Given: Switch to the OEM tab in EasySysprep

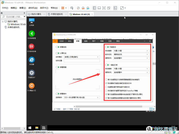Looking at the screenshot, I should tap(62, 41).
